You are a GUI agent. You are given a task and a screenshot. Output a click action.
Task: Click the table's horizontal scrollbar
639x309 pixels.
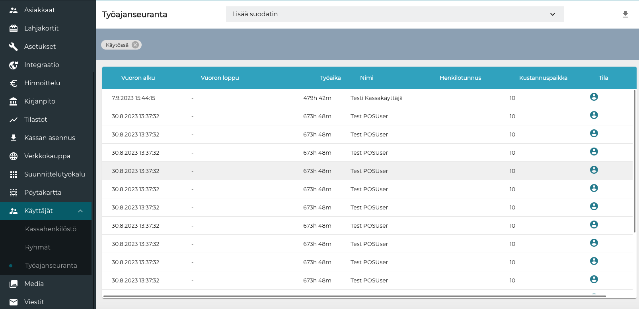click(354, 296)
